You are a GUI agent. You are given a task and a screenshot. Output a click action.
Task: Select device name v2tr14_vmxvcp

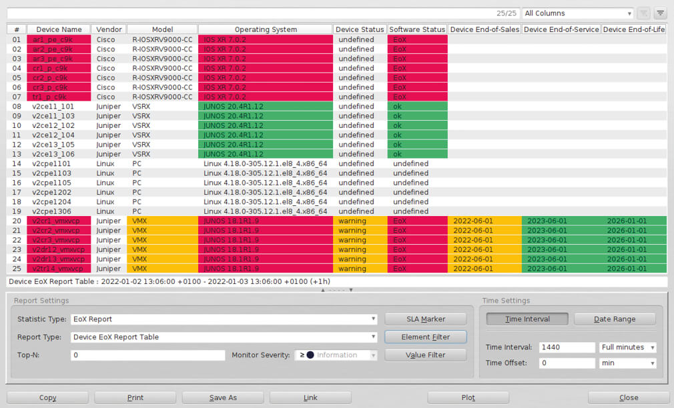(57, 269)
